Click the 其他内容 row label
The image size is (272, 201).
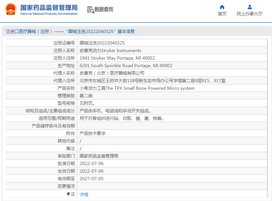coord(66,141)
